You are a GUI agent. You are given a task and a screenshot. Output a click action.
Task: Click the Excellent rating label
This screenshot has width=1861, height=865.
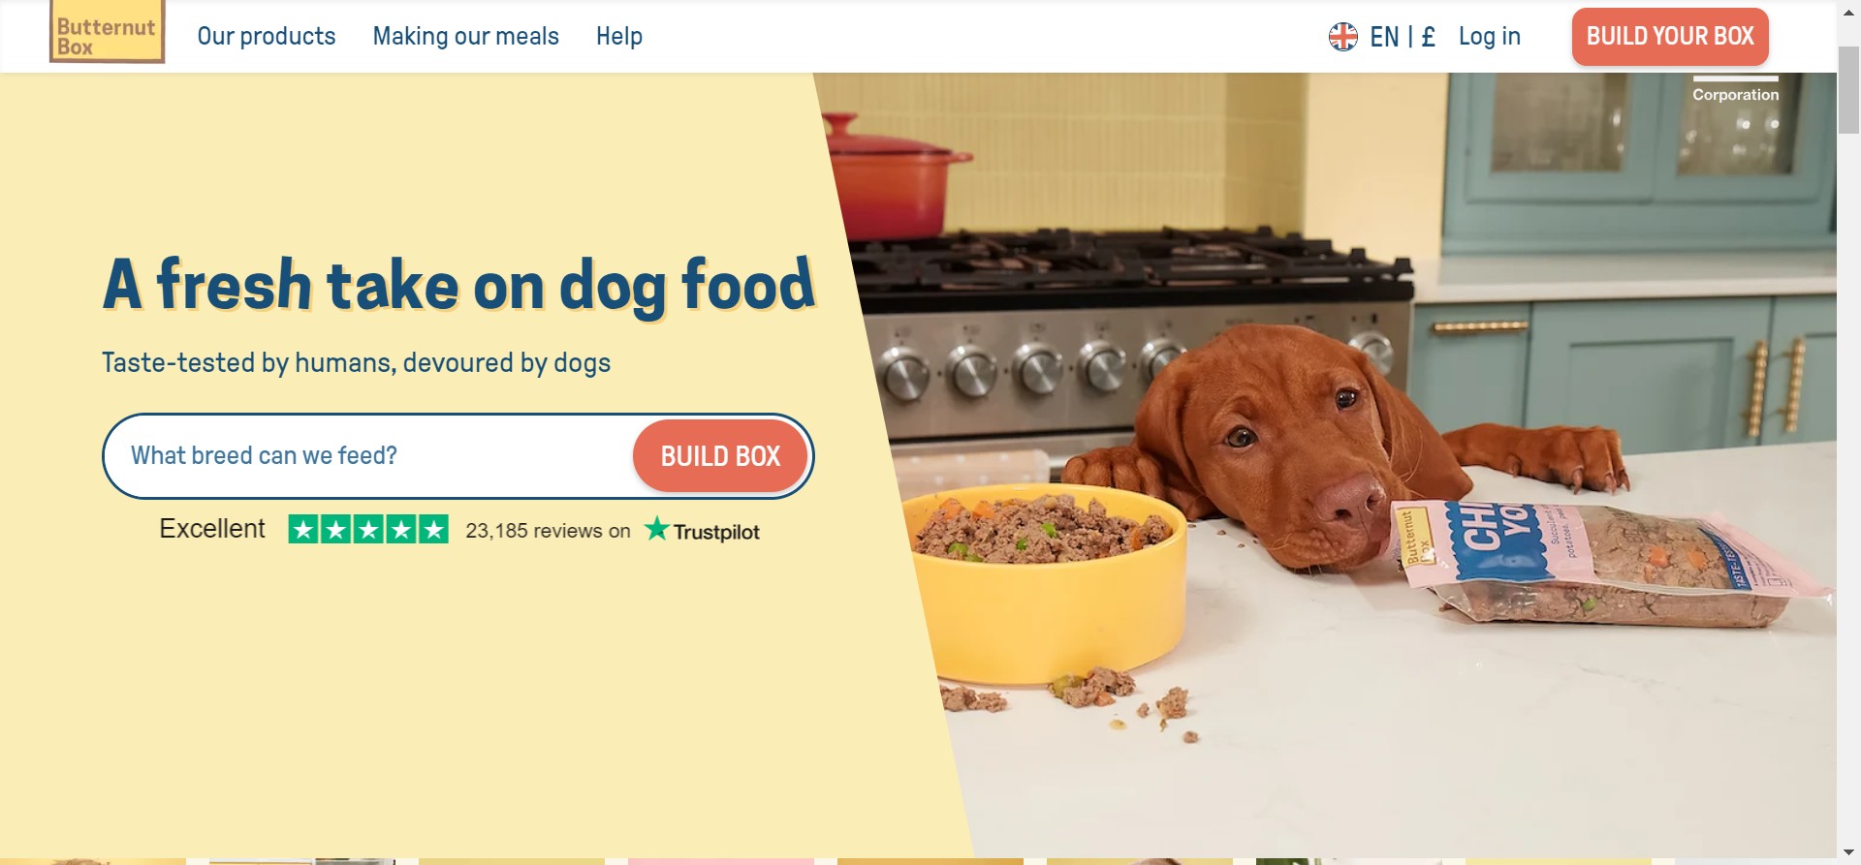click(212, 529)
